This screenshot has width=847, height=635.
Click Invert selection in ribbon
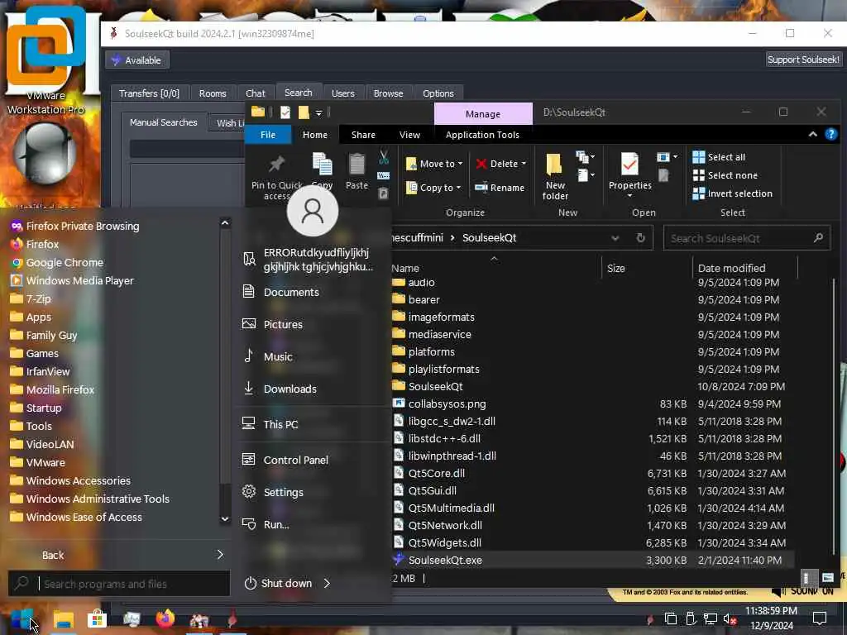733,193
